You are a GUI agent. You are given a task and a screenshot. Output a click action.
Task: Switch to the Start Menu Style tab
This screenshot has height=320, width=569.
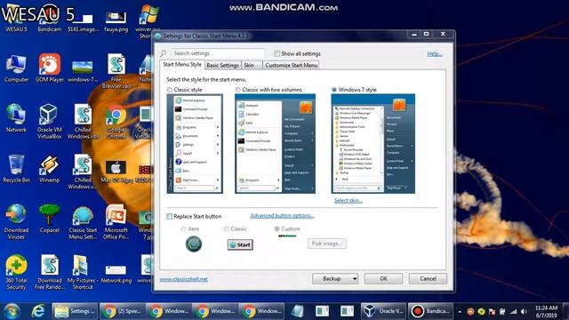coord(182,65)
